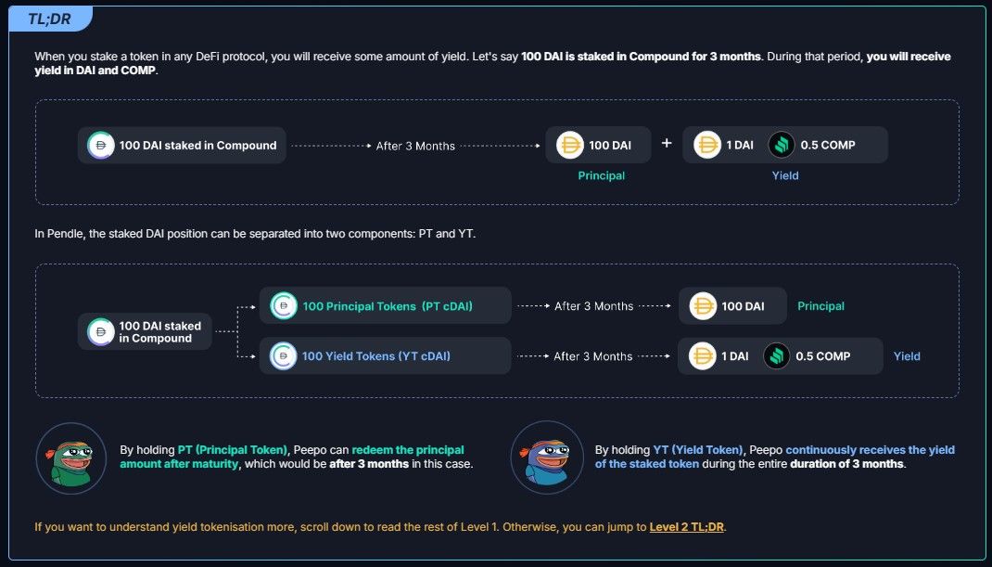Screen dimensions: 992x567
Task: Click the 100 Principal Tokens (PT cDAI) box
Action: pyautogui.click(x=385, y=306)
